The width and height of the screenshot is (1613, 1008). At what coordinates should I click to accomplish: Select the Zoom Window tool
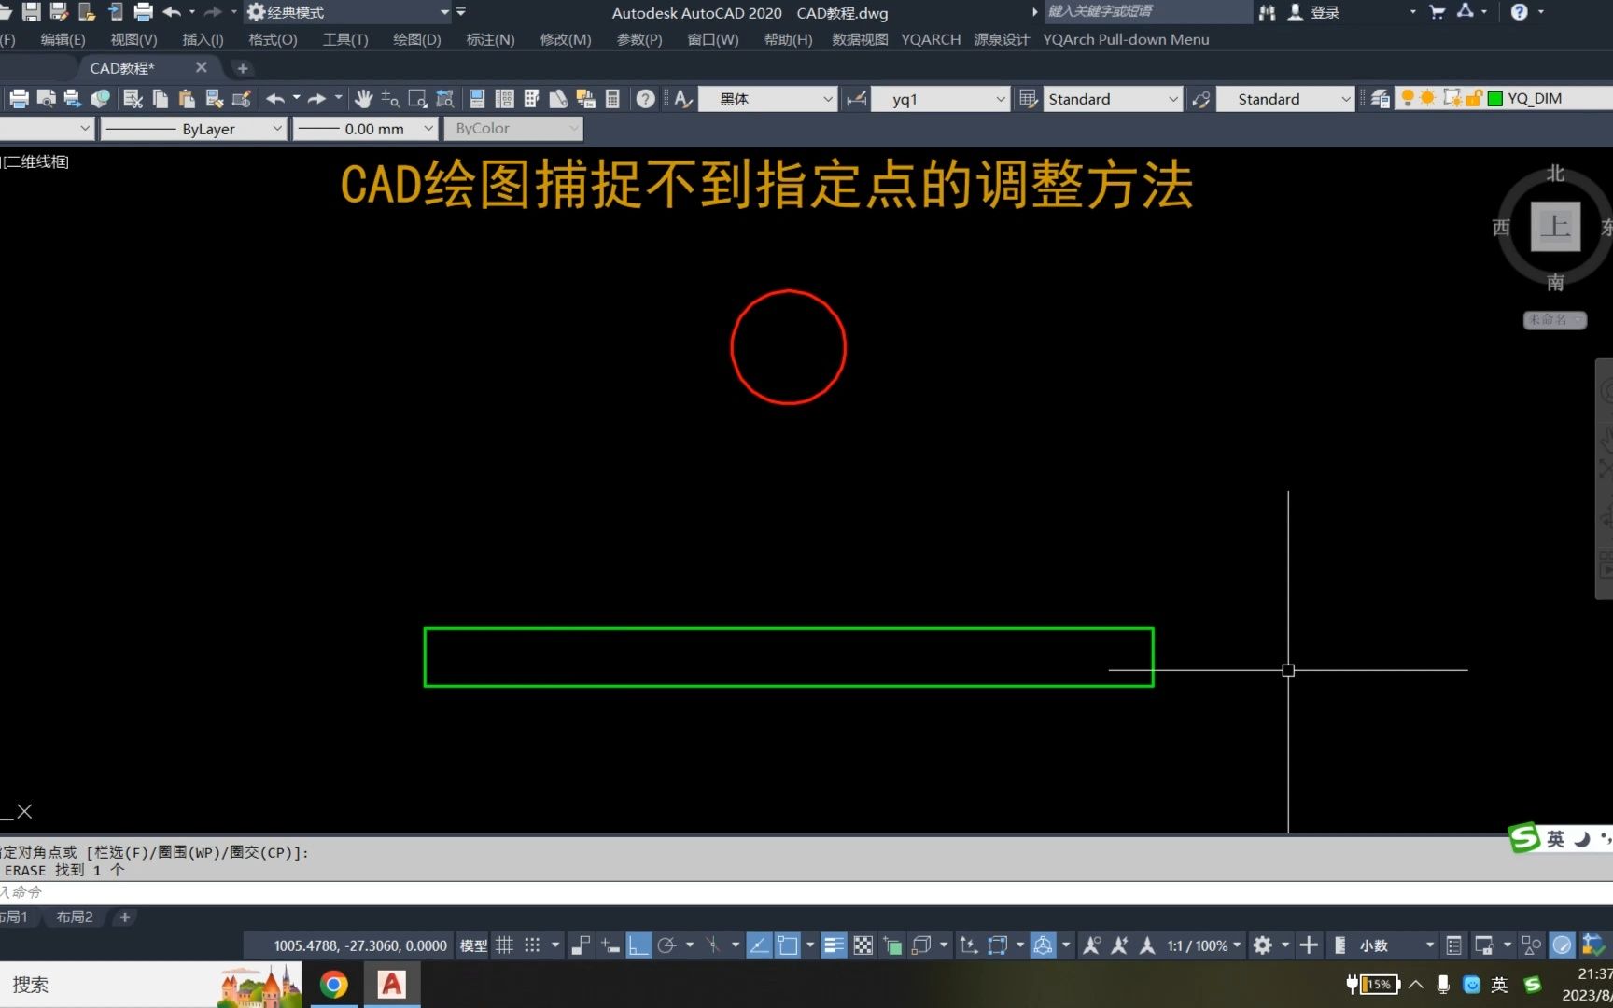[x=417, y=99]
